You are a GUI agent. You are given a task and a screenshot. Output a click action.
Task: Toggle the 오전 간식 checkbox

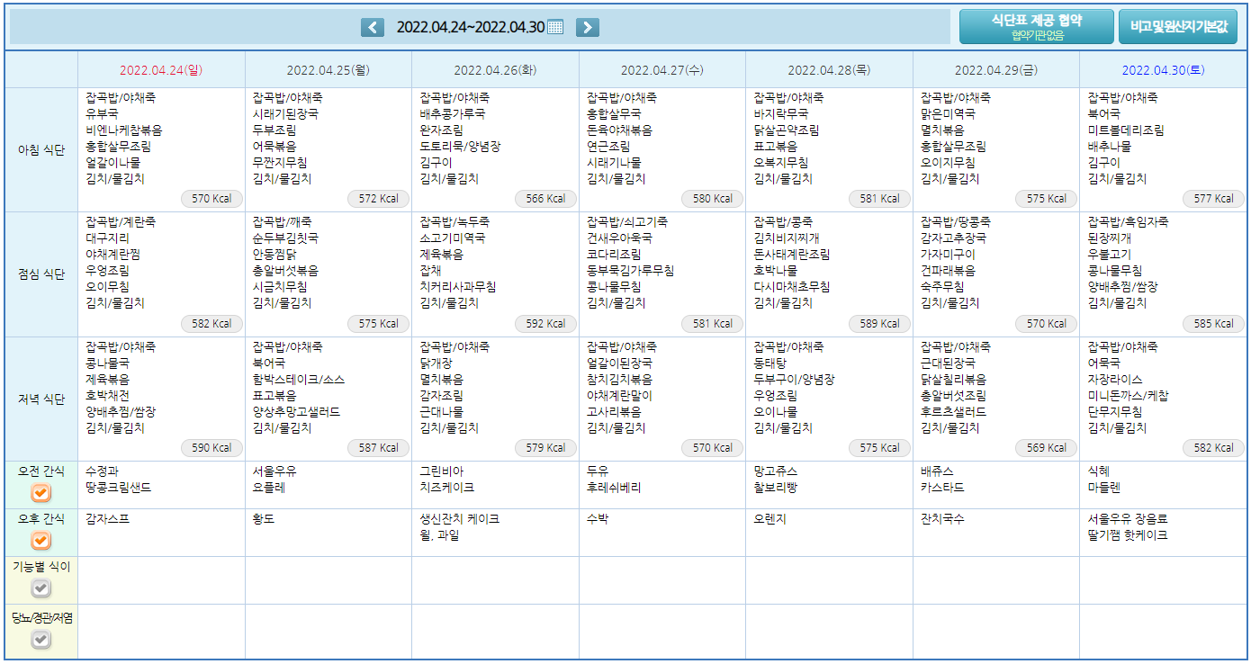[x=41, y=492]
